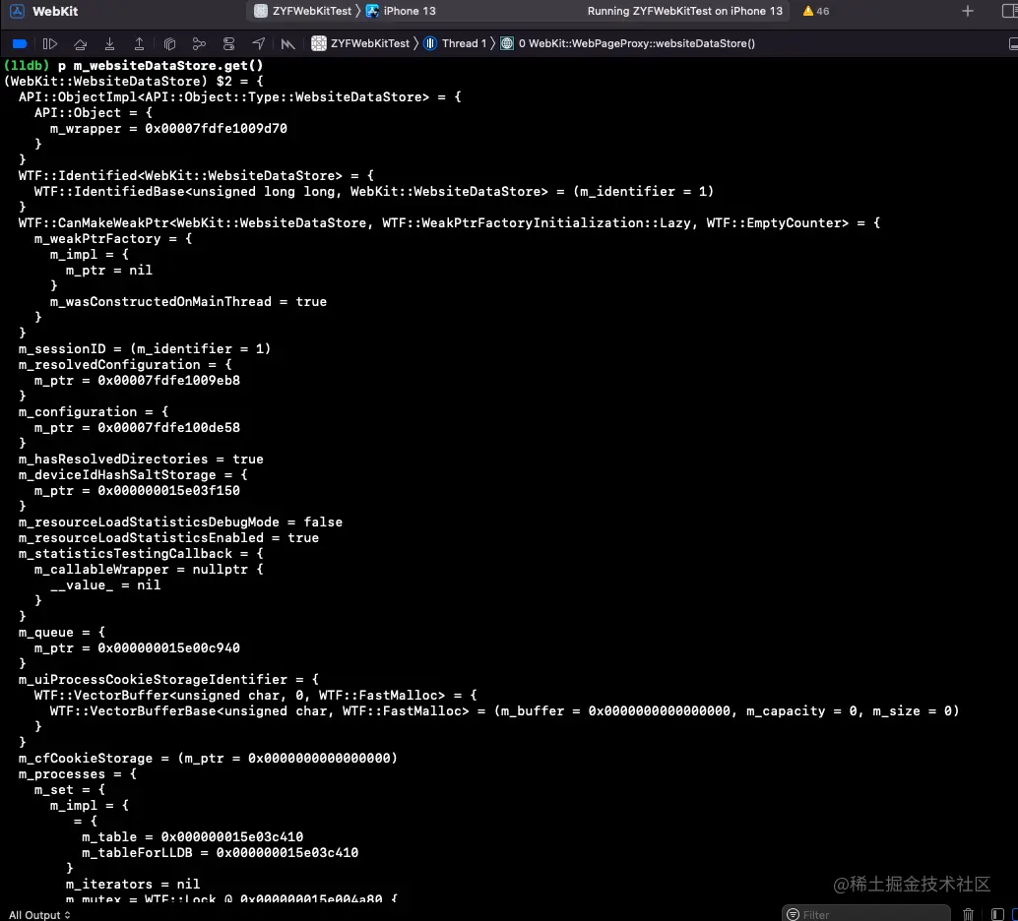Image resolution: width=1018 pixels, height=921 pixels.
Task: Click the 'm_callableWrapper = nullptr {' line
Action: pyautogui.click(x=149, y=570)
